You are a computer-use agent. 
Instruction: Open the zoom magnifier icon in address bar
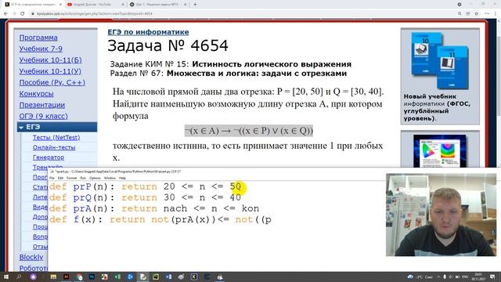[x=460, y=14]
